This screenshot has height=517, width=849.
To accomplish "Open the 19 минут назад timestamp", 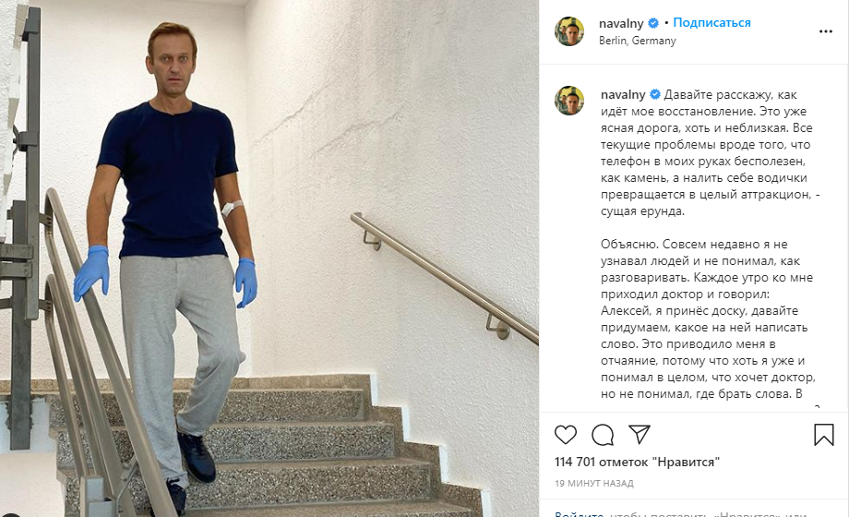I will [x=594, y=483].
